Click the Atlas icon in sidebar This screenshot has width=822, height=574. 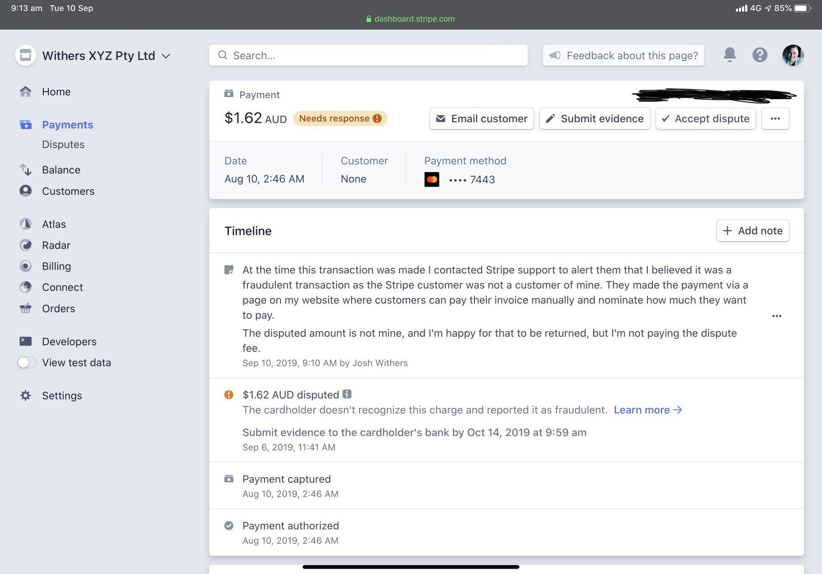click(26, 224)
